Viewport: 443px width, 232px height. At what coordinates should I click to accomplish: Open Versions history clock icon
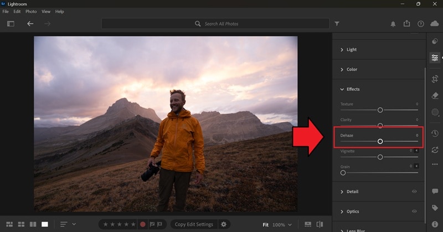pyautogui.click(x=435, y=133)
